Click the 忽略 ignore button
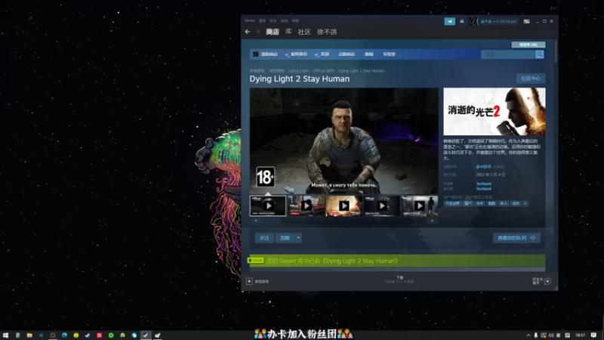This screenshot has height=340, width=604. click(x=285, y=238)
